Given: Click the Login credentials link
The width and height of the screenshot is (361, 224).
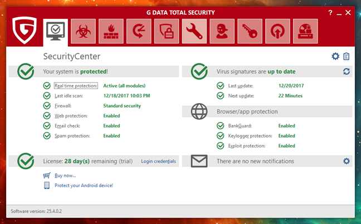Looking at the screenshot, I should tap(158, 162).
